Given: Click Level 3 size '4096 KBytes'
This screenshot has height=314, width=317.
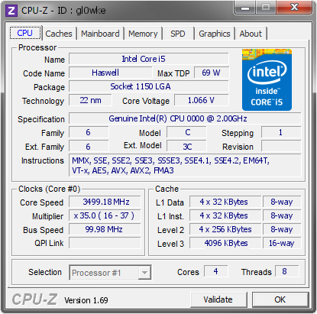Looking at the screenshot, I should (x=225, y=243).
